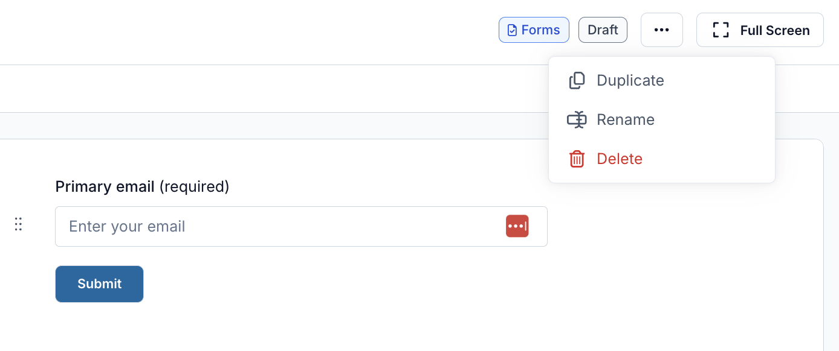
Task: Click blank header area left of Forms badge
Action: click(x=242, y=30)
